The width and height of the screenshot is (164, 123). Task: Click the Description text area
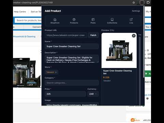click(72, 59)
